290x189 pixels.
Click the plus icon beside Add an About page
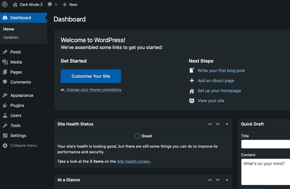coord(192,80)
